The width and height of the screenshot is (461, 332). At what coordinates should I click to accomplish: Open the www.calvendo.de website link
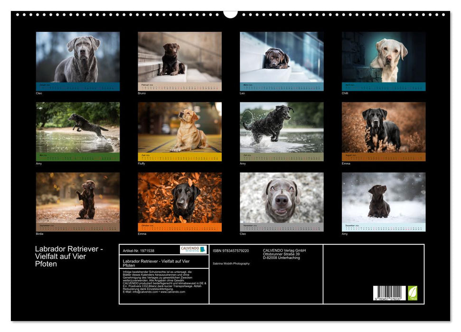pyautogui.click(x=174, y=292)
